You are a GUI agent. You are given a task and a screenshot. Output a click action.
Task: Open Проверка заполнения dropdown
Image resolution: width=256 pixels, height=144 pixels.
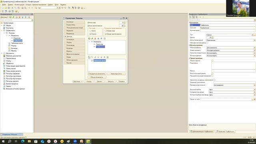[x=254, y=85]
